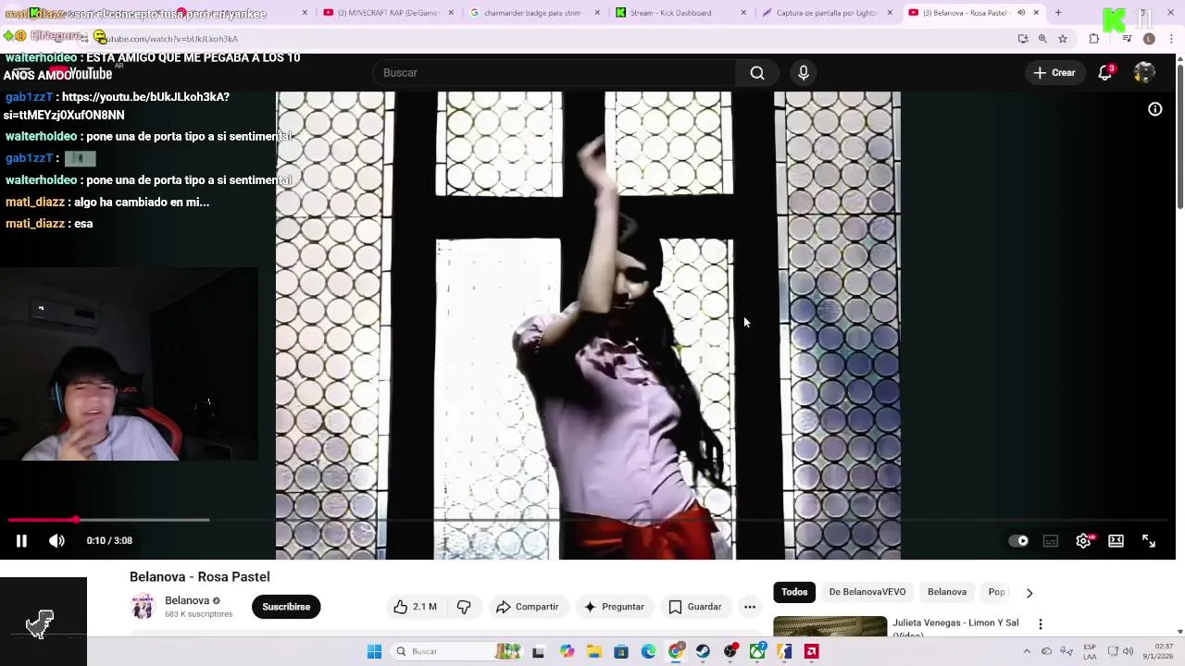The height and width of the screenshot is (666, 1185).
Task: Mute the video with speaker icon
Action: point(56,541)
